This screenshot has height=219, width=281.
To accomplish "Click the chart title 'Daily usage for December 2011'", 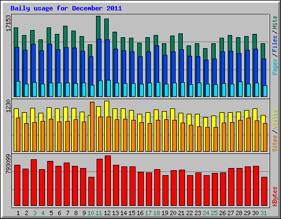I will (66, 8).
